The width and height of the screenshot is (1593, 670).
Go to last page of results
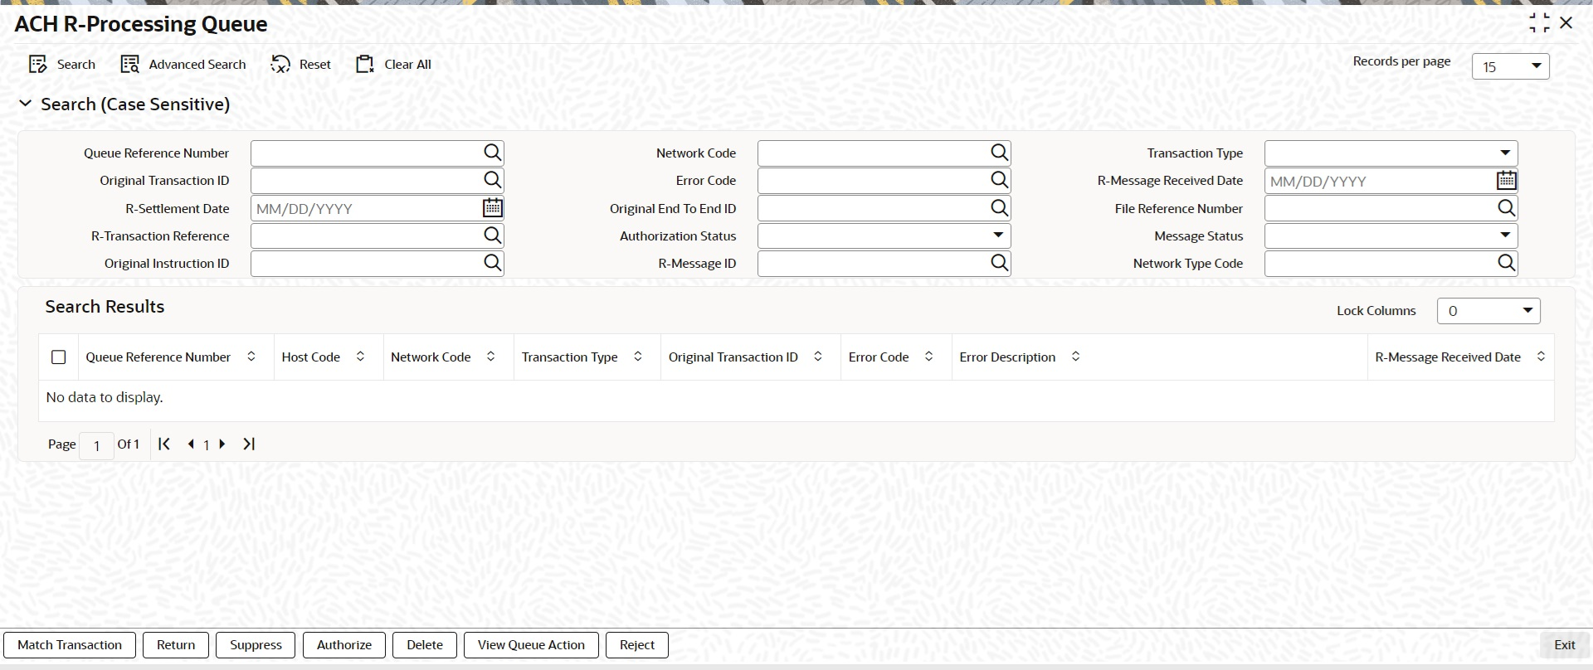(x=249, y=444)
